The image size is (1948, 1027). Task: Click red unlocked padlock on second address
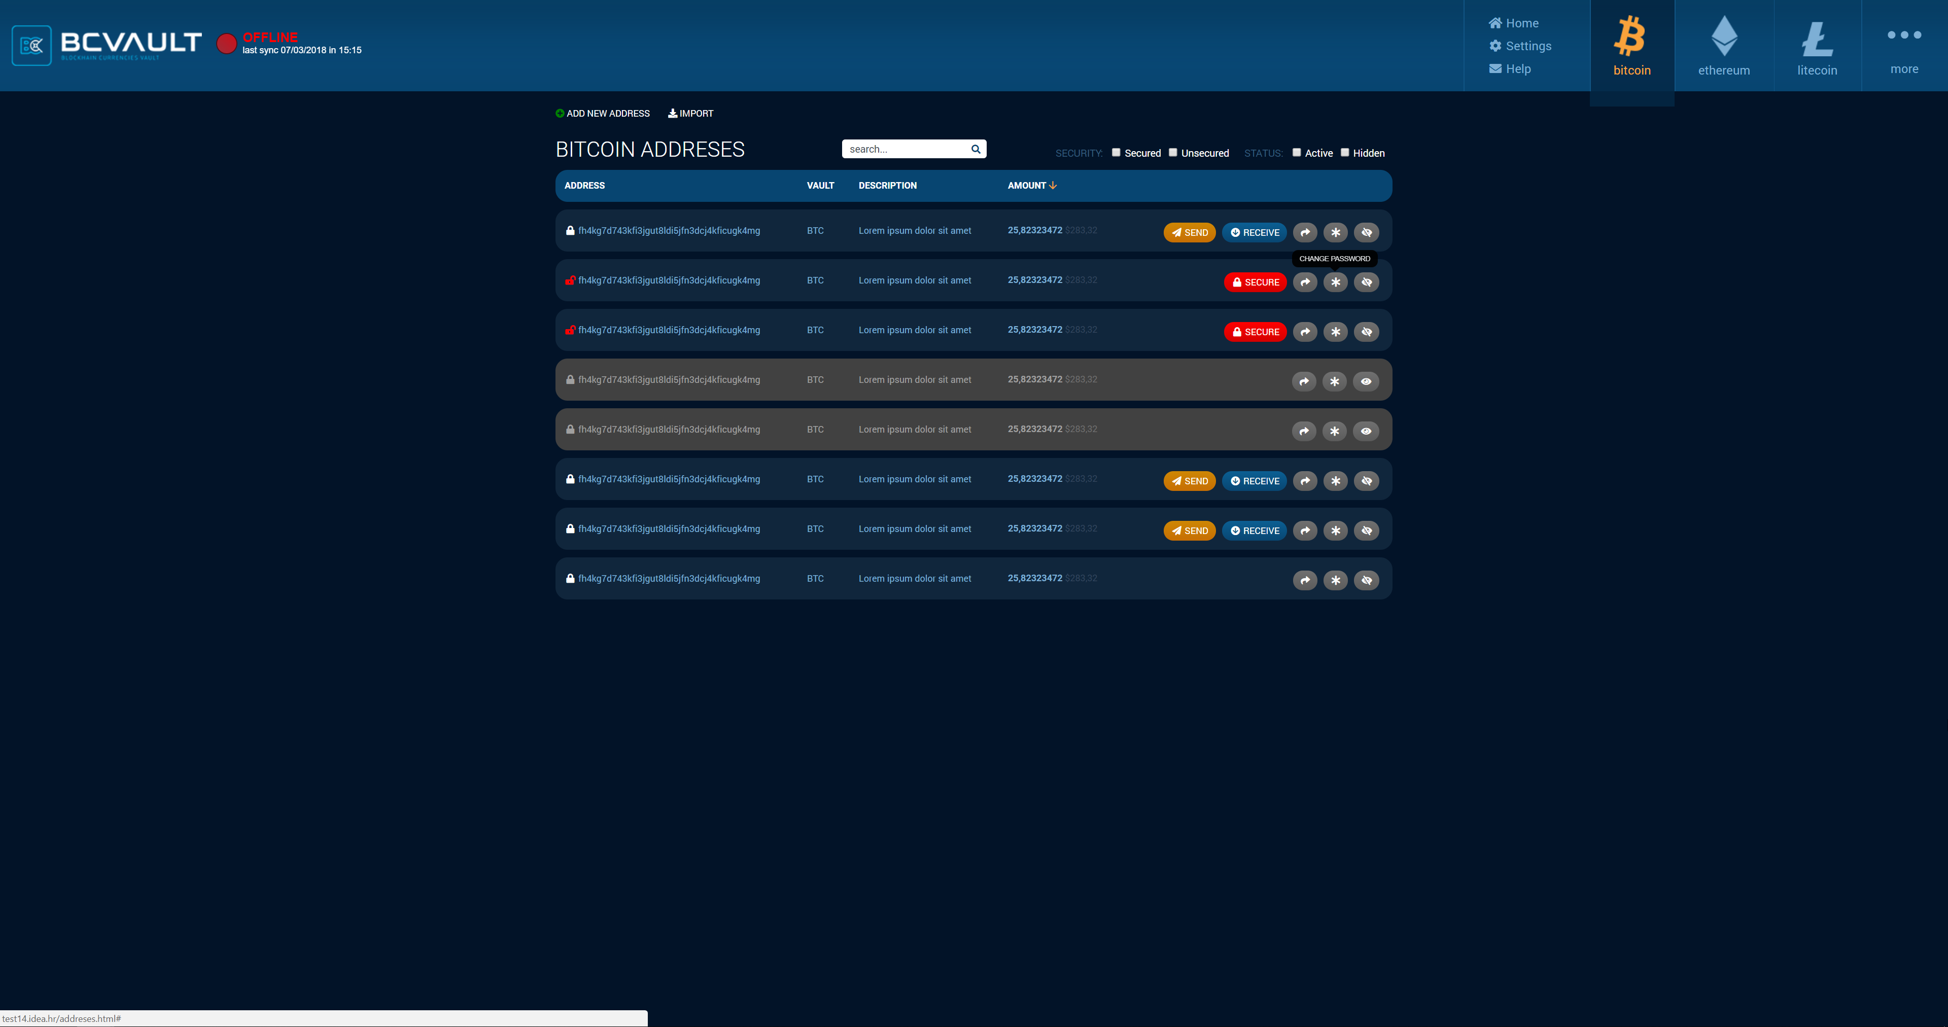click(x=570, y=280)
